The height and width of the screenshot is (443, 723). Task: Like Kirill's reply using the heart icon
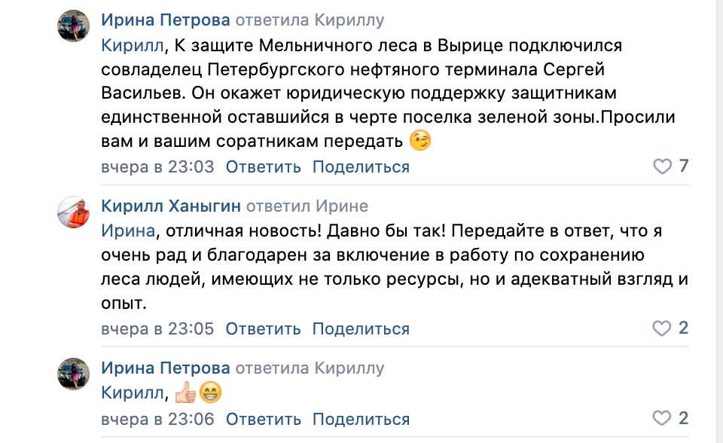[x=663, y=328]
